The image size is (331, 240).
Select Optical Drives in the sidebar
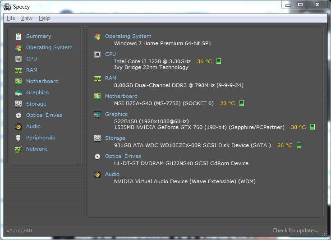(x=44, y=115)
